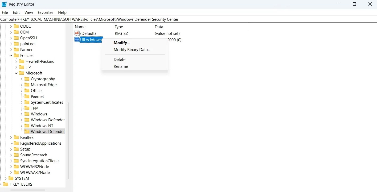377x192 pixels.
Task: Click the Registry Editor icon in the title bar
Action: pyautogui.click(x=4, y=4)
